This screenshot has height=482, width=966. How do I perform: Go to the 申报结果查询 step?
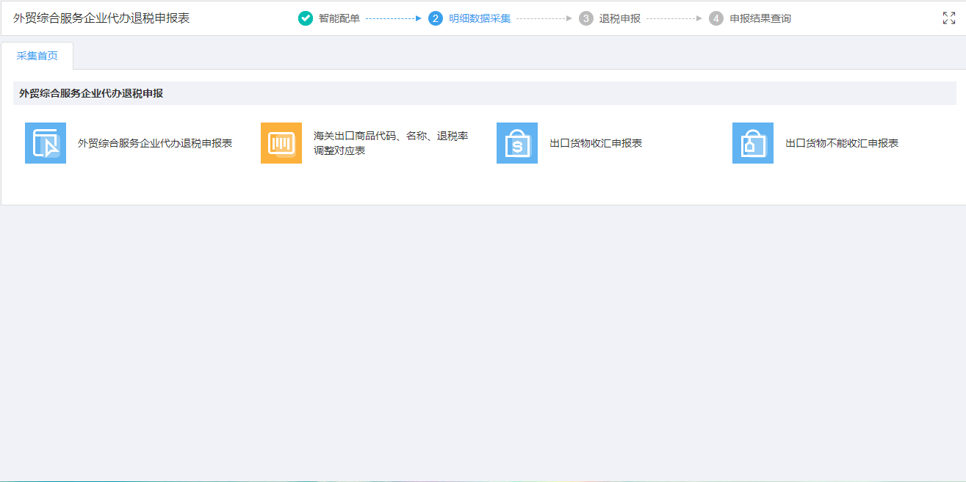(x=760, y=18)
